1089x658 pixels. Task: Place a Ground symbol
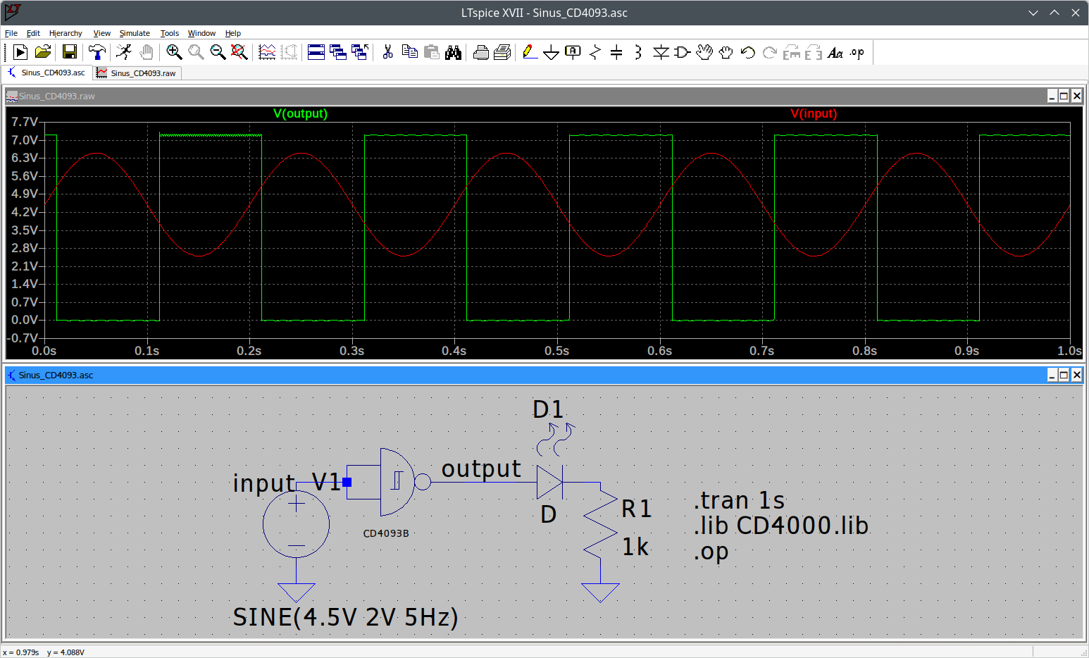551,51
